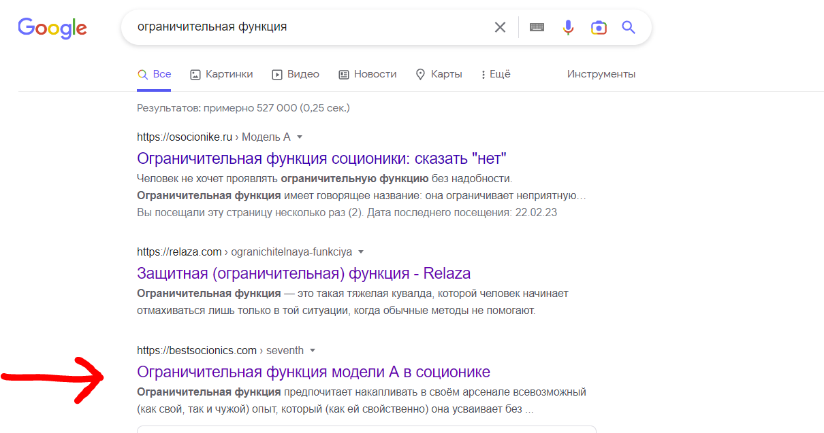824x433 pixels.
Task: Switch to the Новости tab
Action: (x=368, y=74)
